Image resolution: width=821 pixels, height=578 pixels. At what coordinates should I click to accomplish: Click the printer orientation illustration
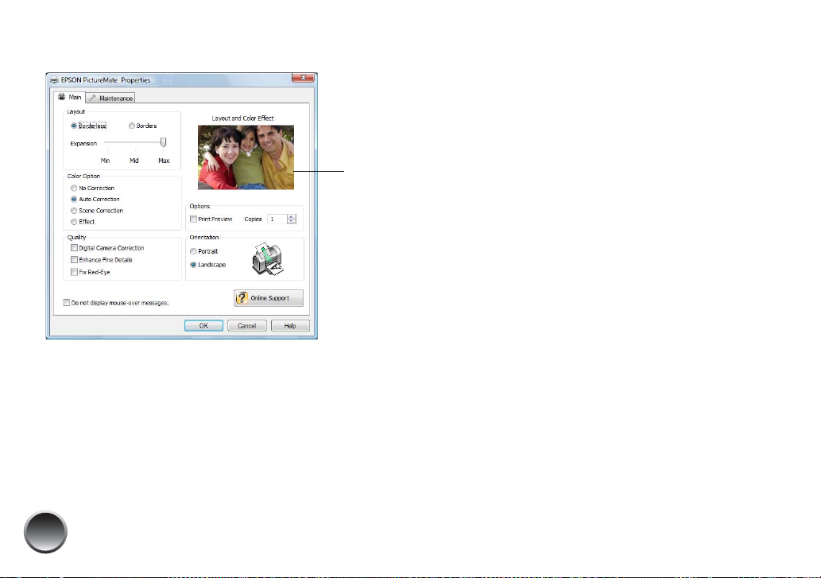[268, 258]
